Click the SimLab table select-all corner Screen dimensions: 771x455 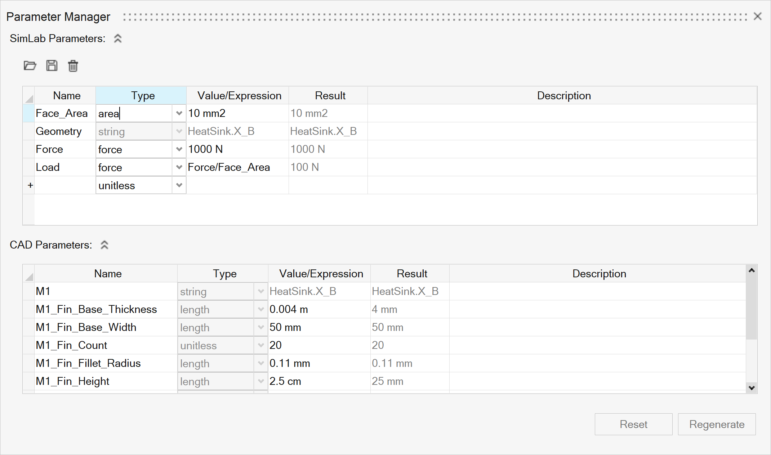click(x=29, y=96)
